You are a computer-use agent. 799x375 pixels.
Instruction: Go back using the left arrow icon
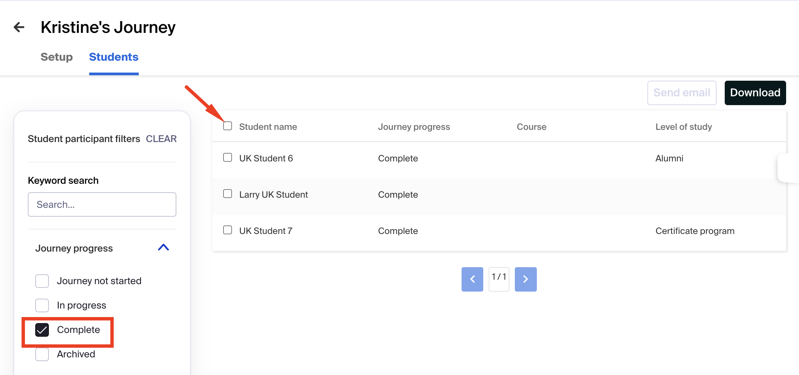point(19,27)
